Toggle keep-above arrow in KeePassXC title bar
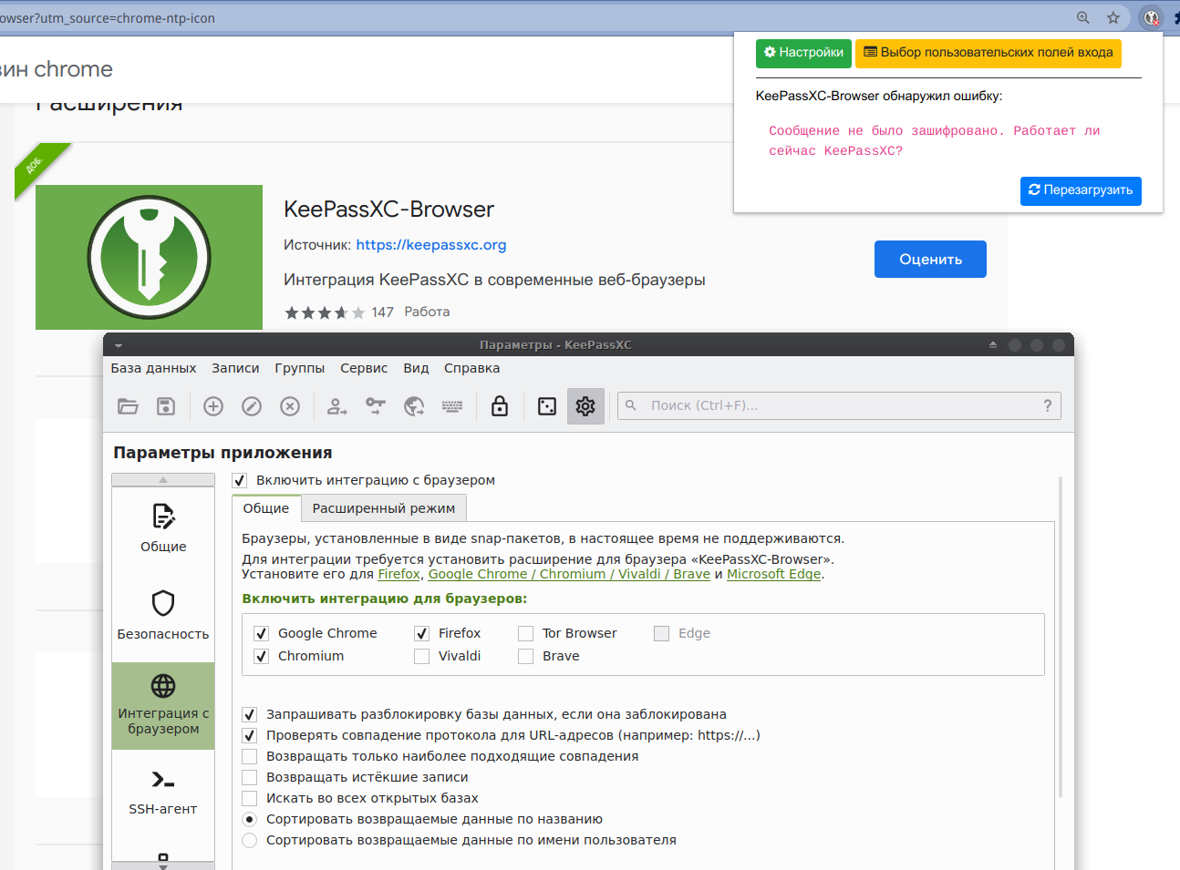This screenshot has width=1180, height=870. tap(993, 345)
